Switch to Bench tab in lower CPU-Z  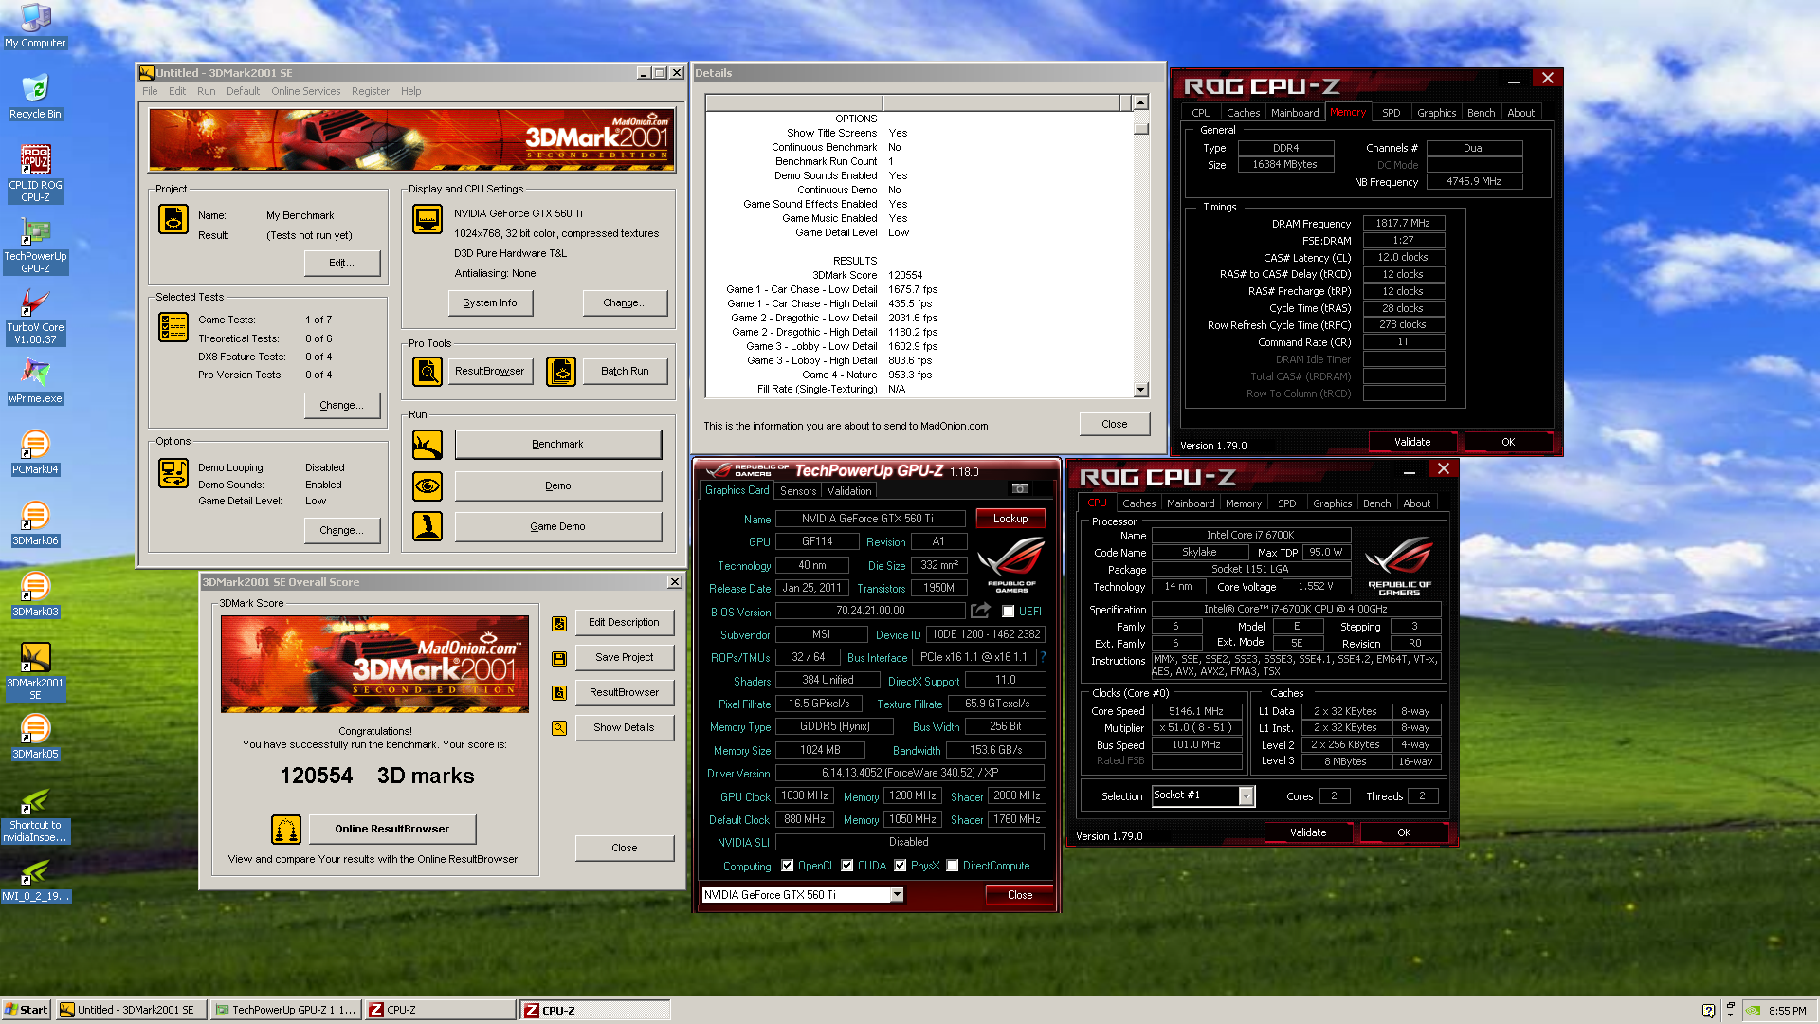coord(1376,503)
